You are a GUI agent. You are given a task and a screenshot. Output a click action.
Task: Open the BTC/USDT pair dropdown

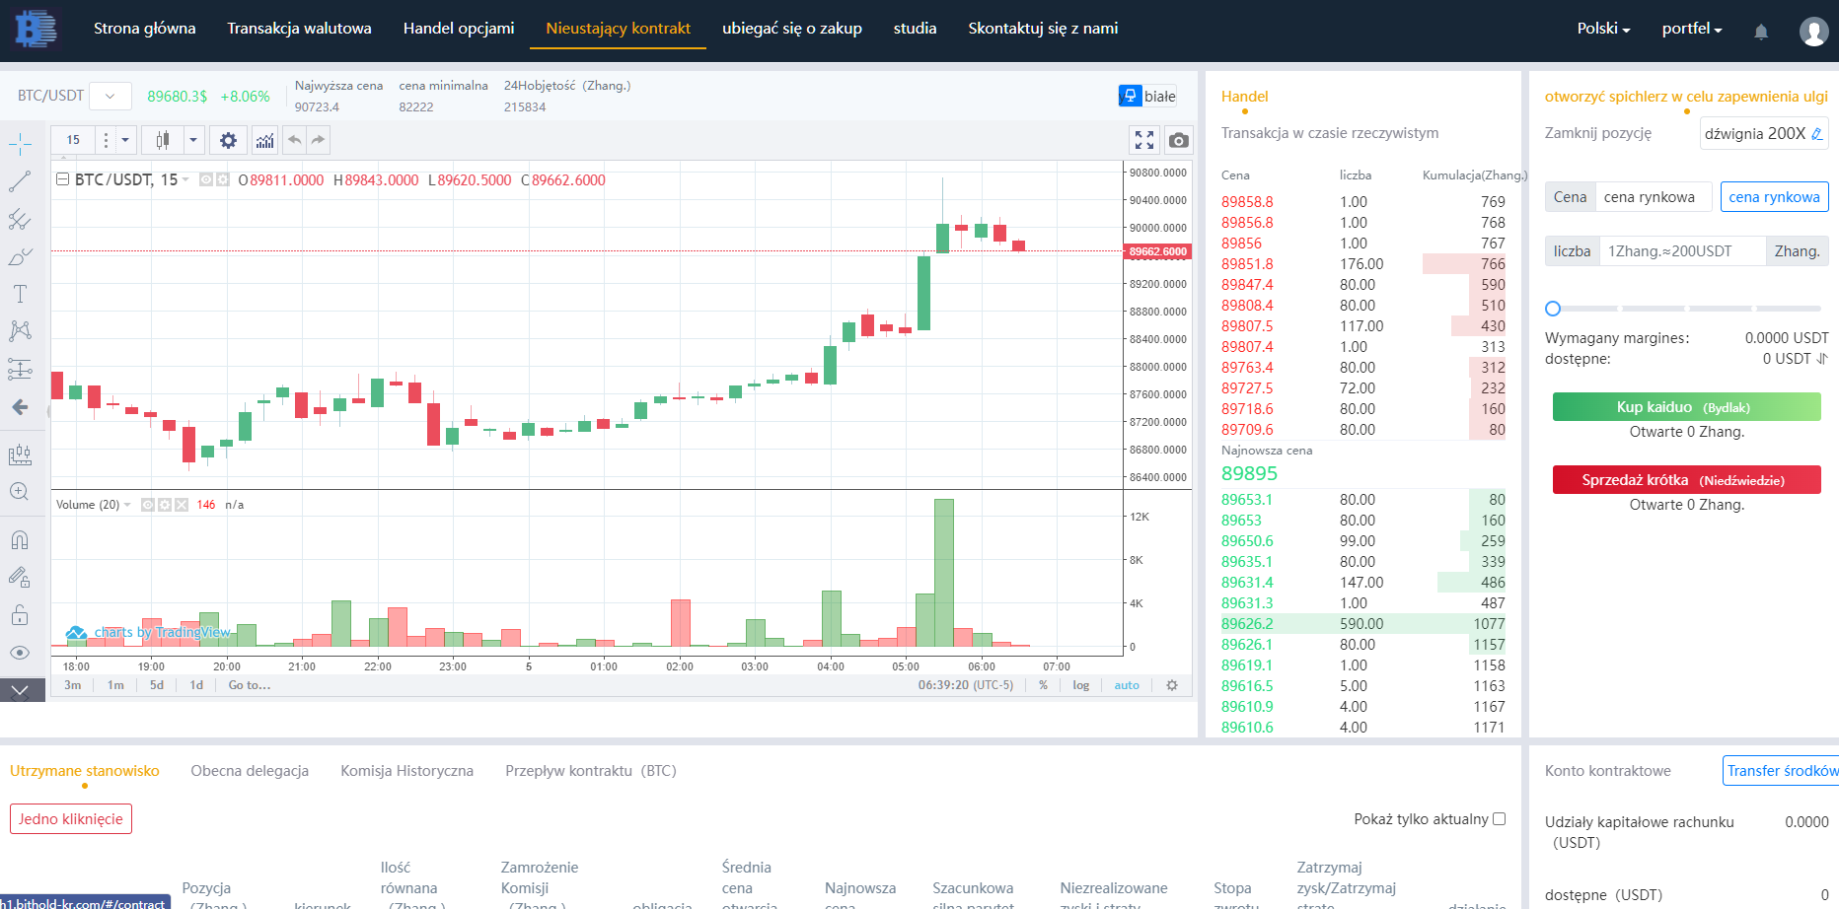pos(110,96)
